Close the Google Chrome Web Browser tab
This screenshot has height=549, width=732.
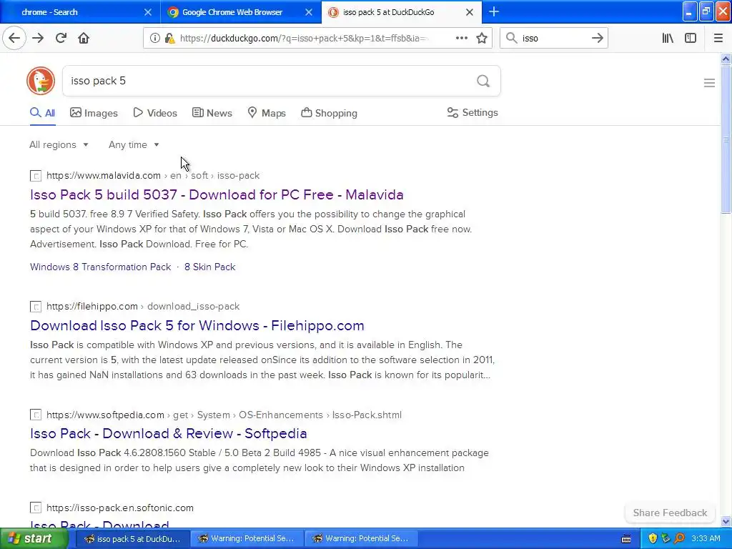click(x=309, y=12)
